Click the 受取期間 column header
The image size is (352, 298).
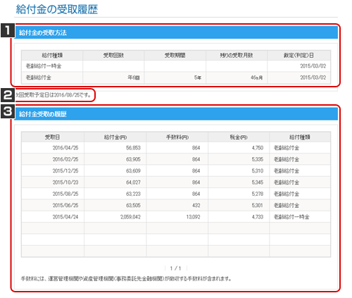pos(175,56)
